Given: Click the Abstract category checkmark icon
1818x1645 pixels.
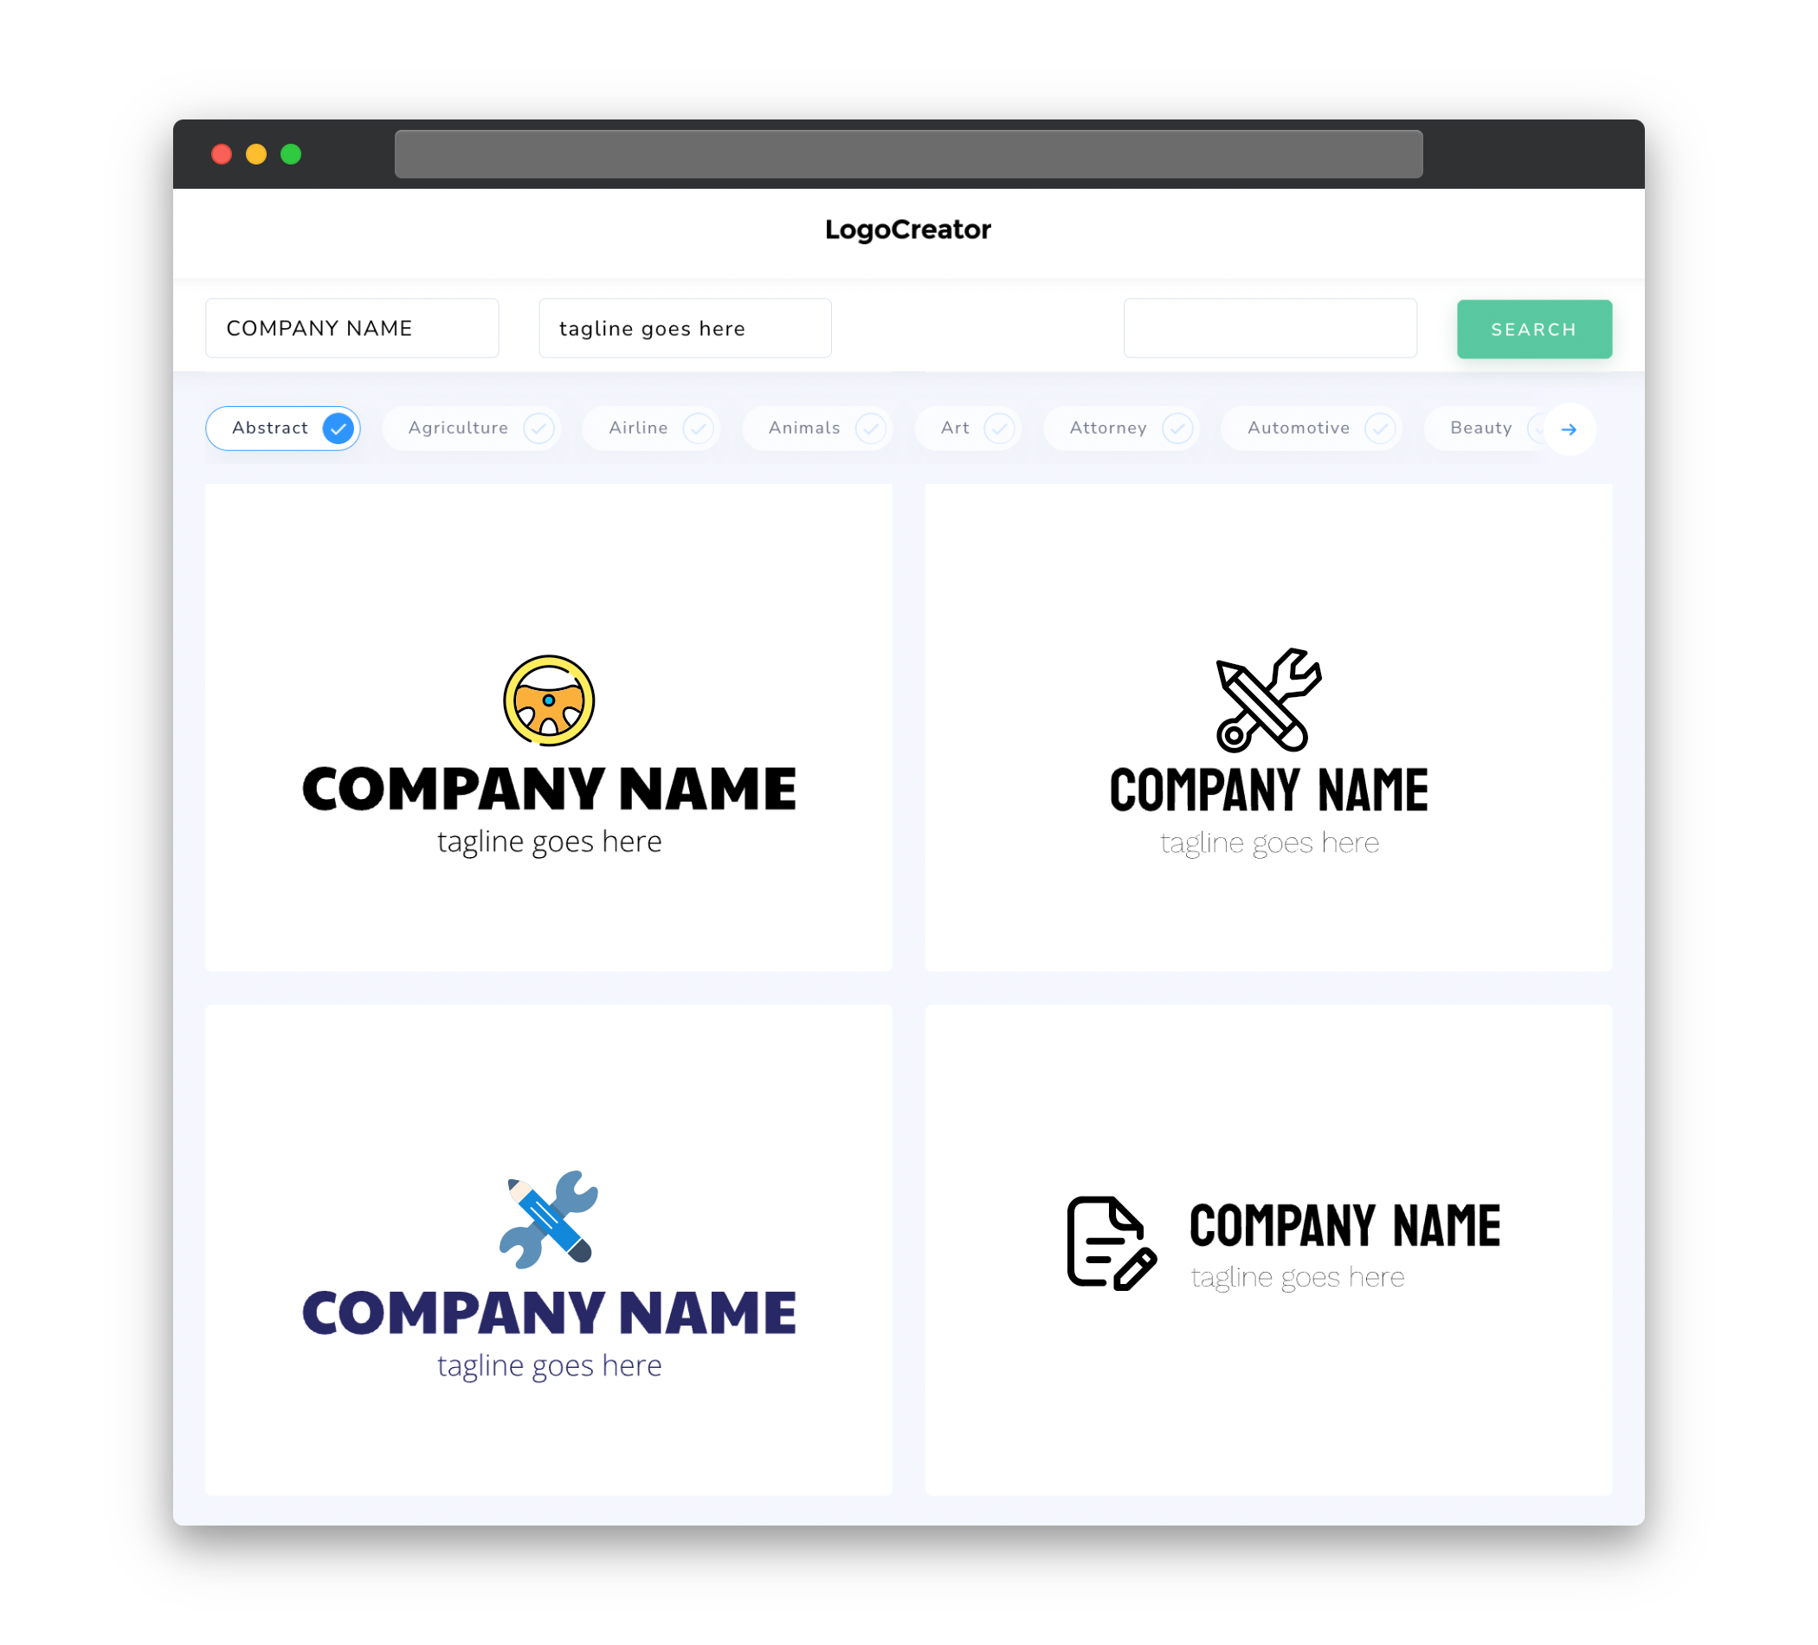Looking at the screenshot, I should coord(338,428).
